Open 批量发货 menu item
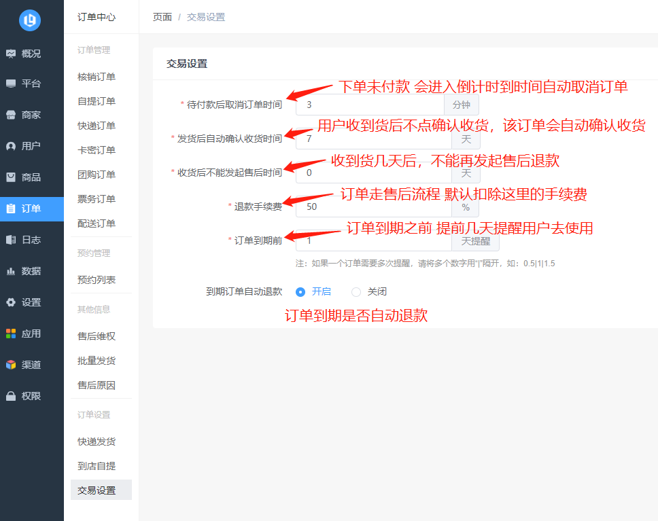This screenshot has height=521, width=658. 97,361
